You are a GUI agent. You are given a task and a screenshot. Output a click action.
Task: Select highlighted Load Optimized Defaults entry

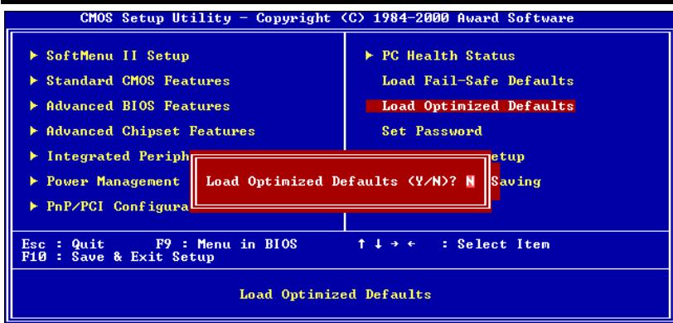pyautogui.click(x=471, y=106)
